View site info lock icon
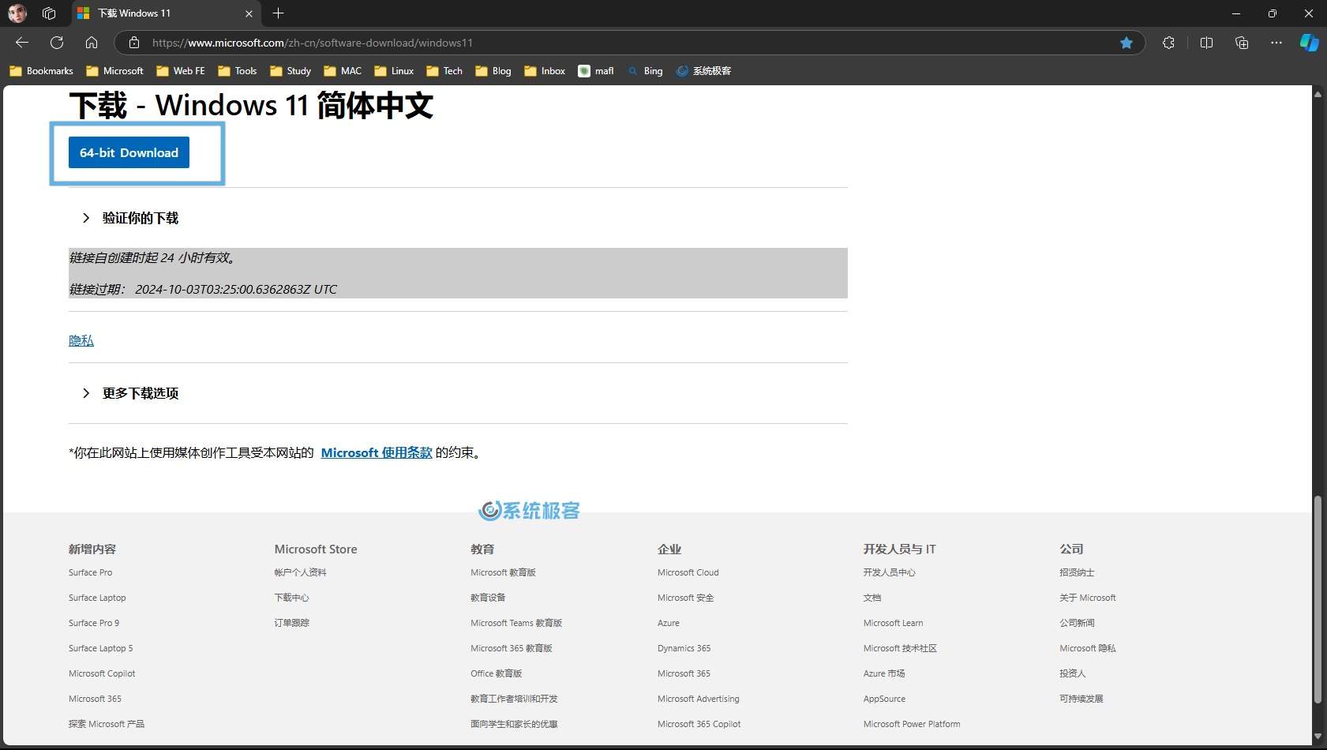Image resolution: width=1327 pixels, height=750 pixels. pyautogui.click(x=134, y=43)
